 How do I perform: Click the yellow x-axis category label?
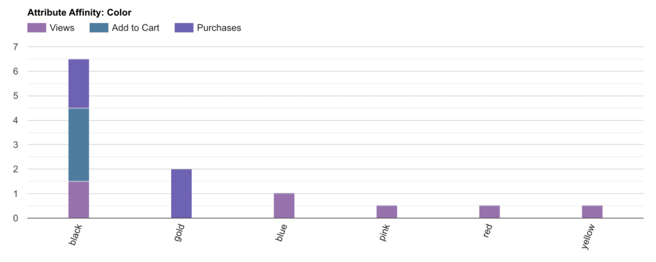tap(589, 236)
